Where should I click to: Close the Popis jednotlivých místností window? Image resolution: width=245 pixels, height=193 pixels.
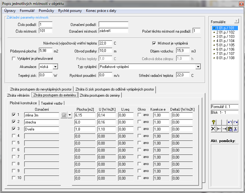[x=241, y=4]
